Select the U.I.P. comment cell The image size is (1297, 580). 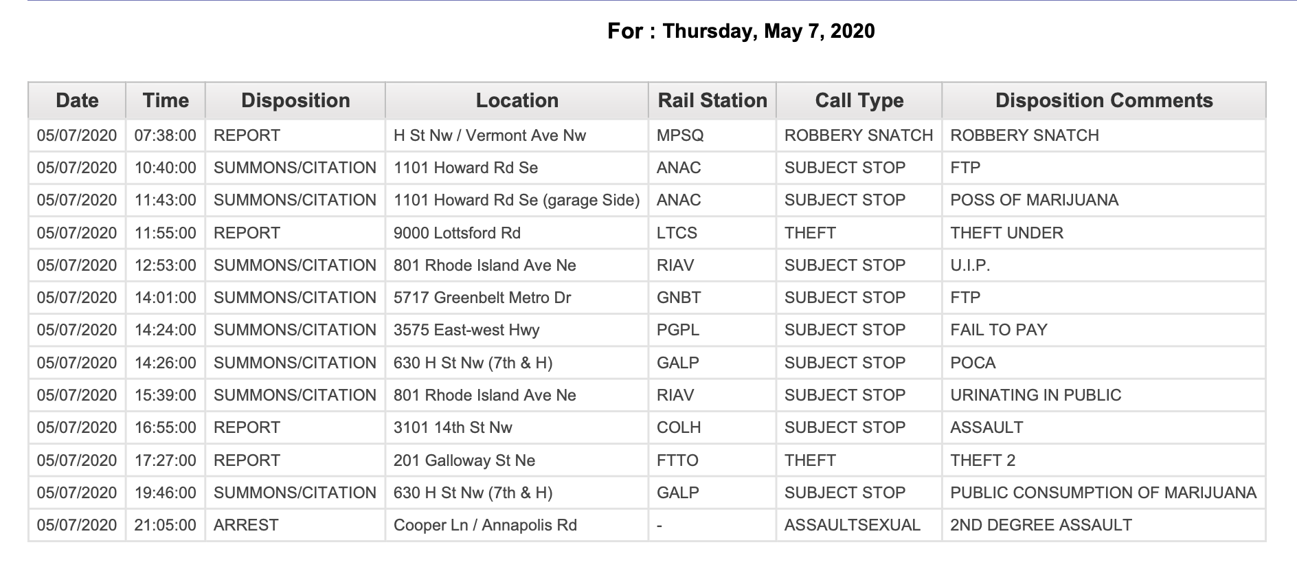tap(1104, 265)
